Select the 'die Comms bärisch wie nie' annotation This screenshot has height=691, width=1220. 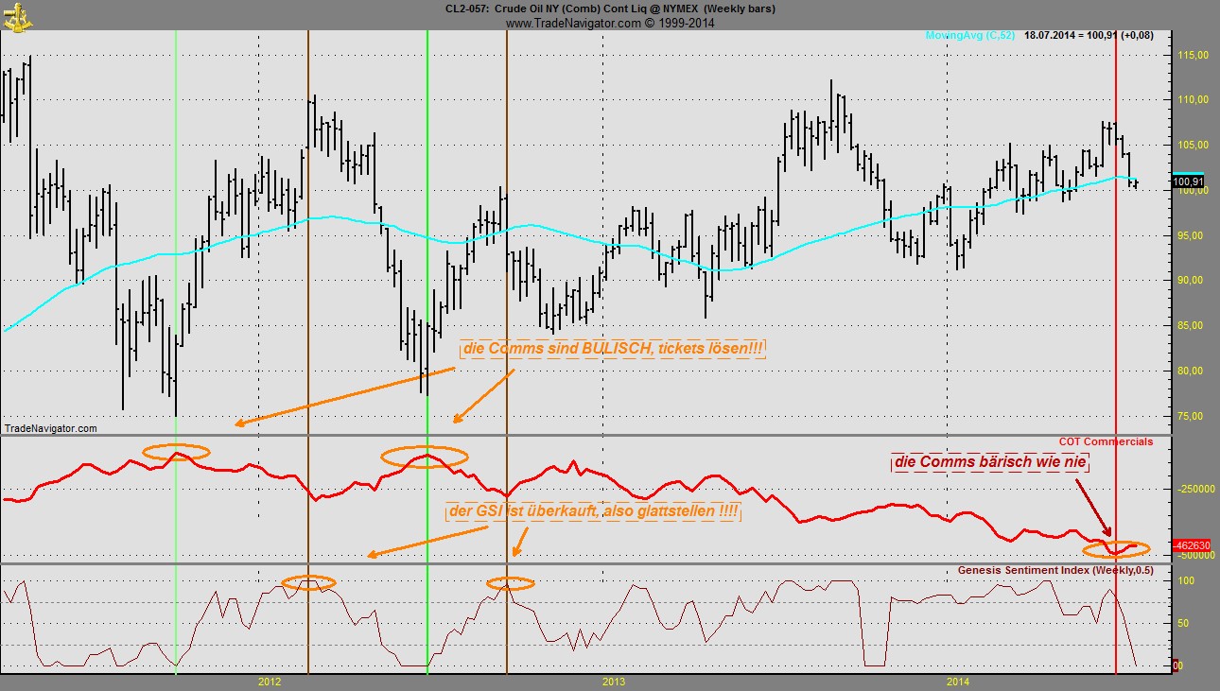pyautogui.click(x=990, y=463)
